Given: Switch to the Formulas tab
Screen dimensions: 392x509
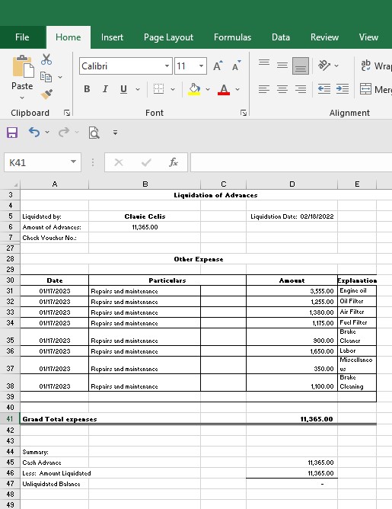Looking at the screenshot, I should 232,37.
